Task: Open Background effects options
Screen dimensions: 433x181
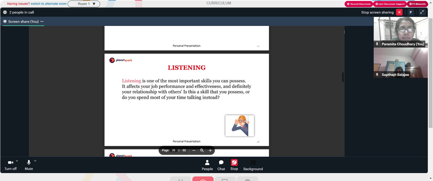Action: coord(253,165)
